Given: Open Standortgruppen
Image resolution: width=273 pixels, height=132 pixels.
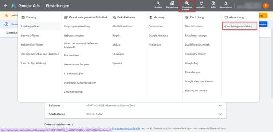Looking at the screenshot, I should pos(74,74).
